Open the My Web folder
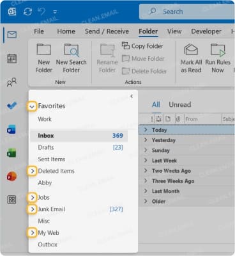 [49, 233]
